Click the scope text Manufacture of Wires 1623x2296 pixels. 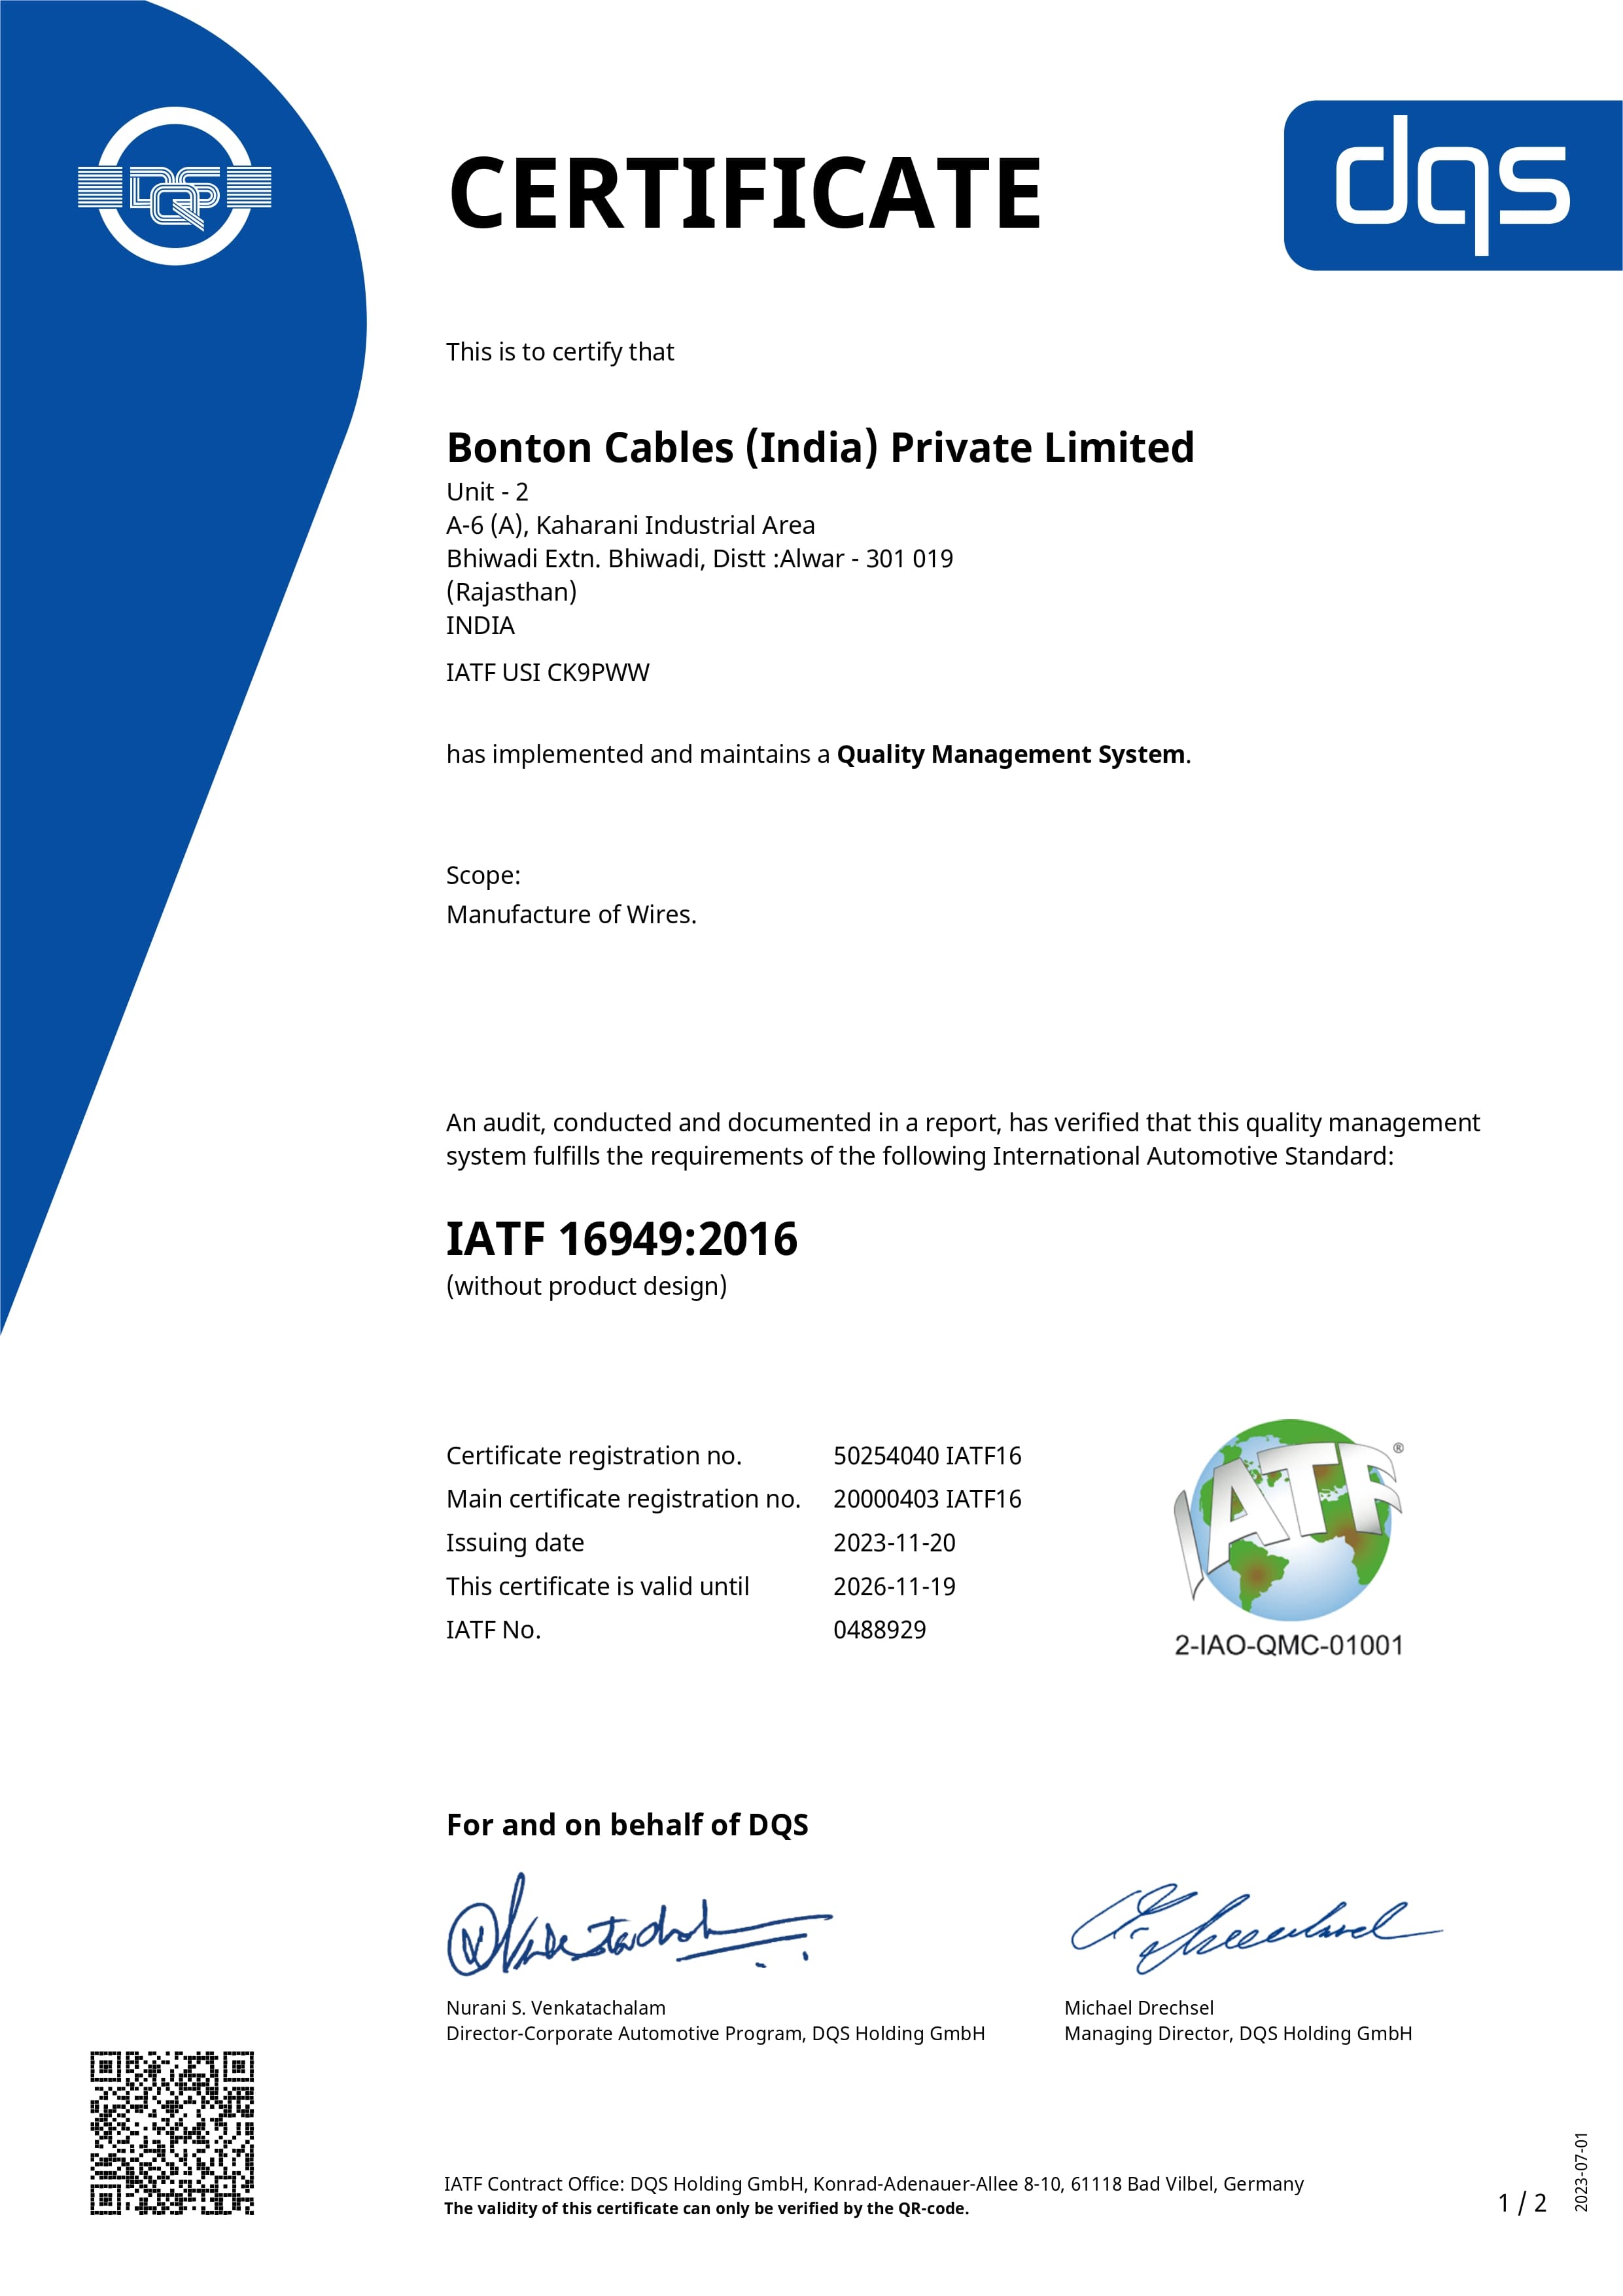pos(571,915)
